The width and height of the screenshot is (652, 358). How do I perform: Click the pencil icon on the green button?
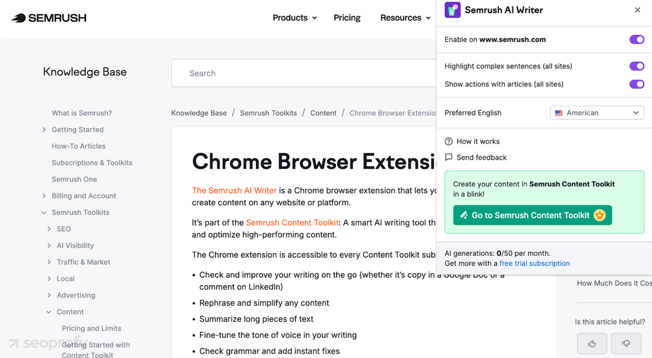tap(466, 215)
